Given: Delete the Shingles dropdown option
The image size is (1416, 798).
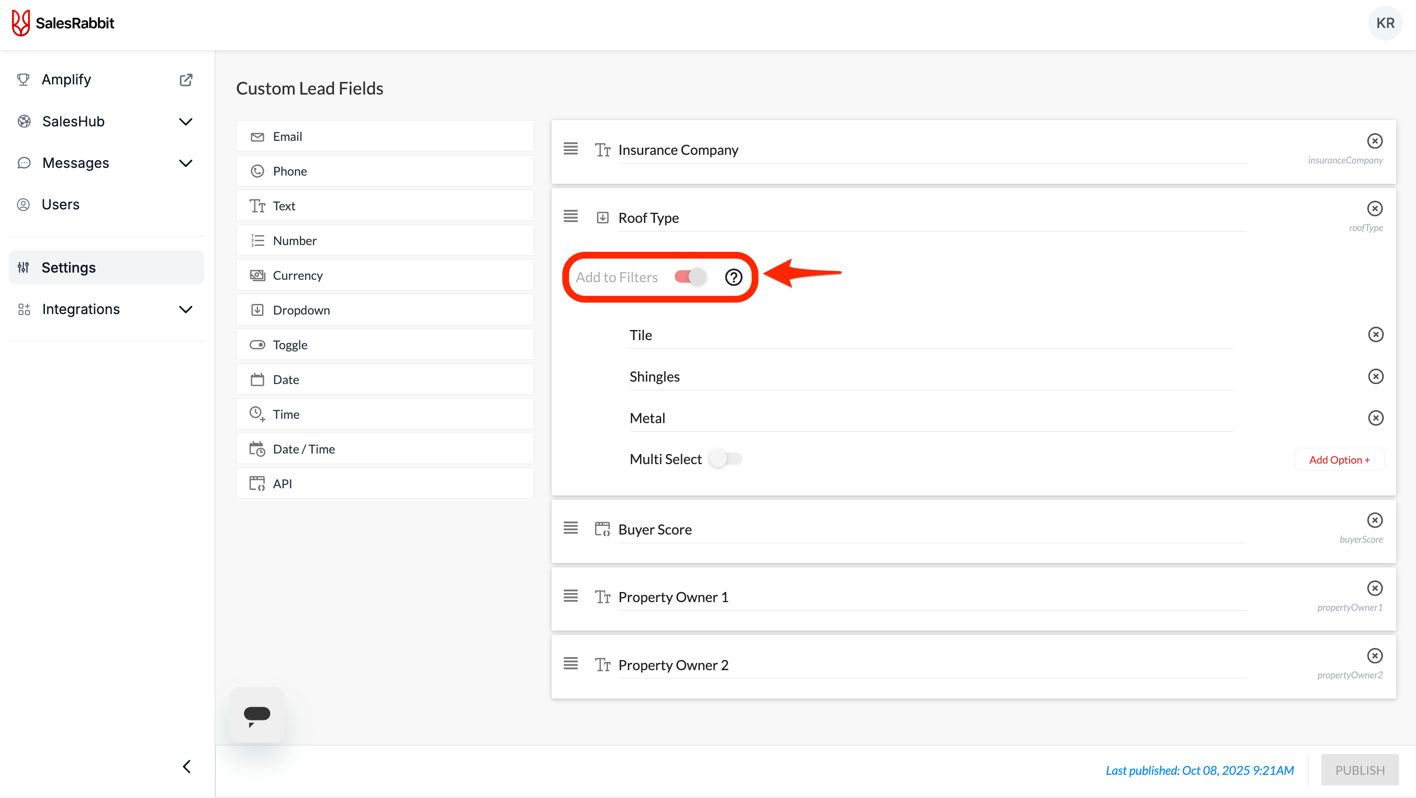Looking at the screenshot, I should point(1375,376).
